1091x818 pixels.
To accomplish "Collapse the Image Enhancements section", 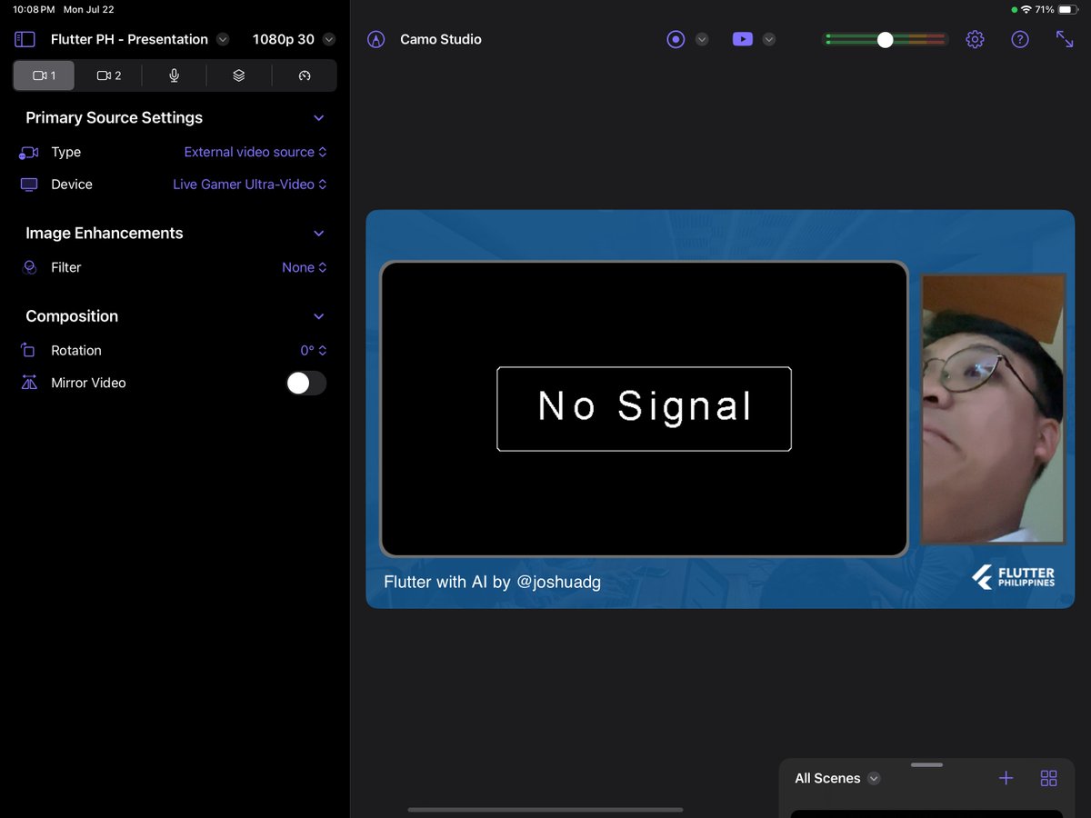I will [318, 234].
